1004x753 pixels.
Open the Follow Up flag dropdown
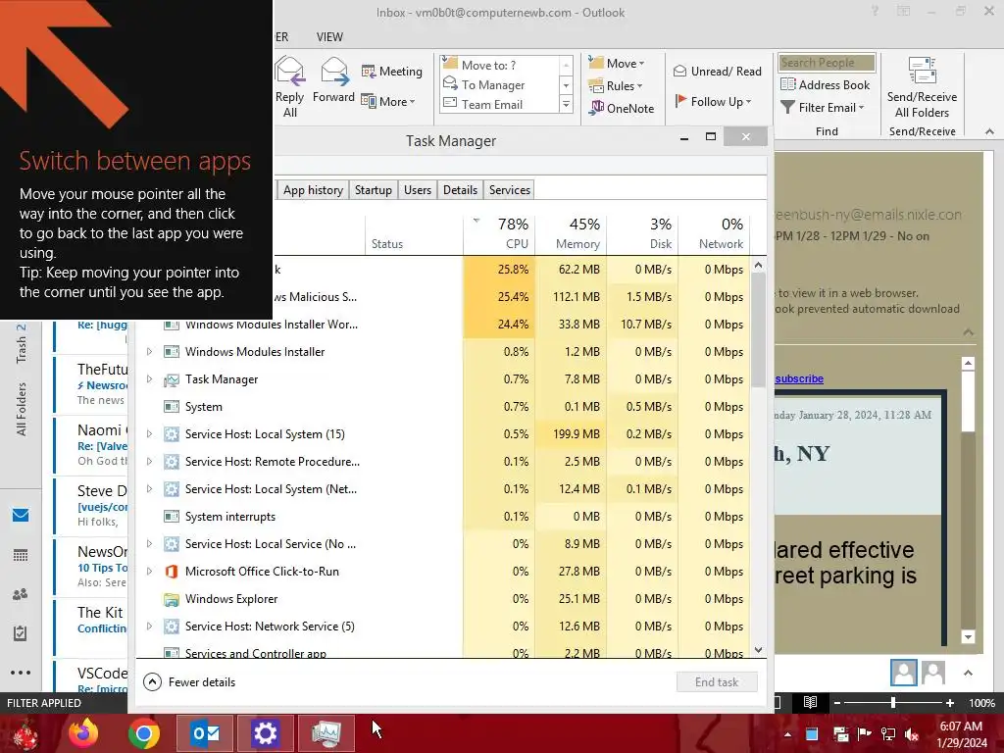click(713, 101)
